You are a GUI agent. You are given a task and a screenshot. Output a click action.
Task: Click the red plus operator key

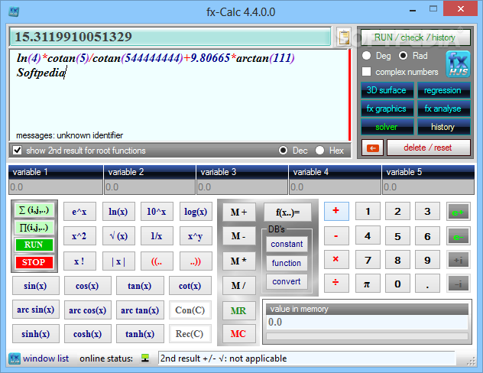(336, 211)
